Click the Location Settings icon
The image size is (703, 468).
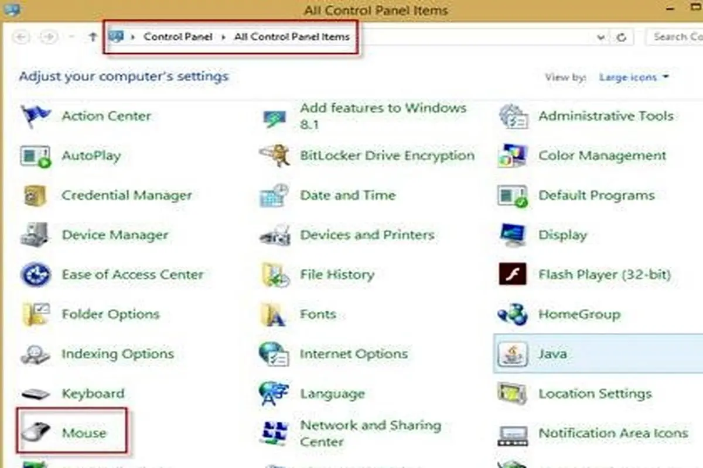(513, 394)
